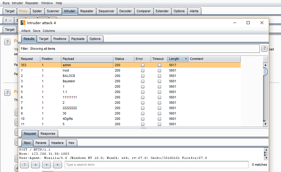This screenshot has height=172, width=281.
Task: Open the Help menu
Action: tap(59, 3)
